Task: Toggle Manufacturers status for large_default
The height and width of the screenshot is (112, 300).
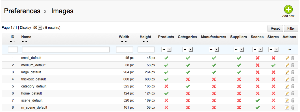Action: 214,72
